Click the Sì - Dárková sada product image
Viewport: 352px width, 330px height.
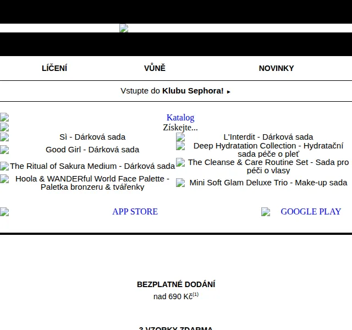(4, 137)
